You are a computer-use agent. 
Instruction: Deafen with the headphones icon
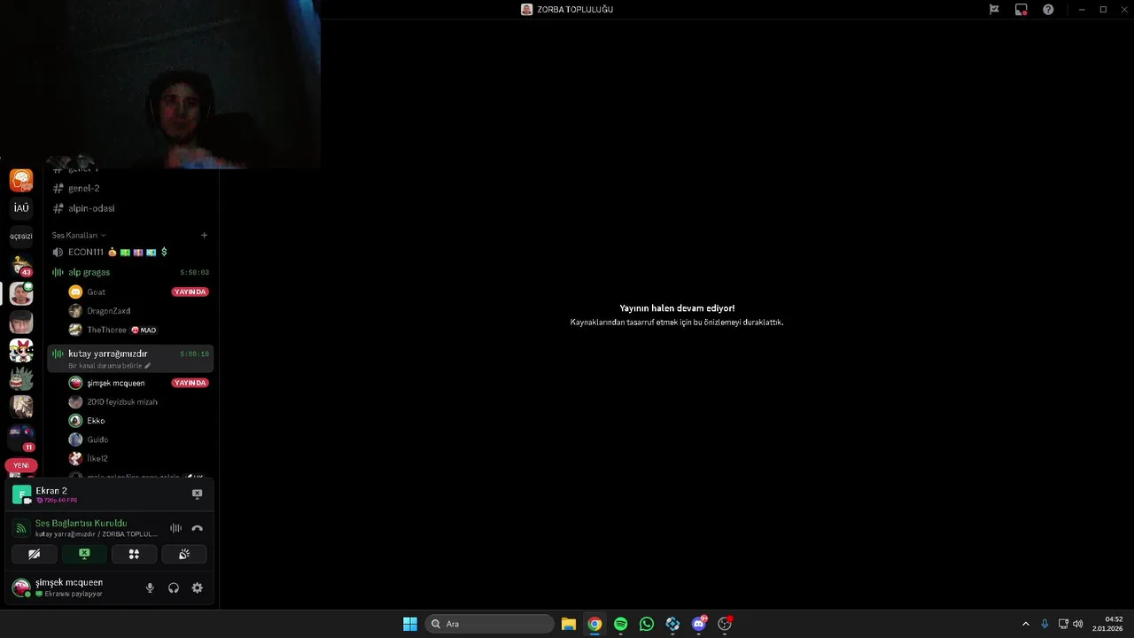(174, 587)
